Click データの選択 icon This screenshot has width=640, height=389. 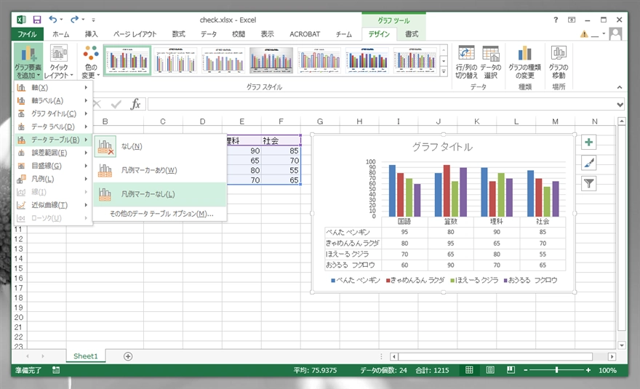[x=491, y=62]
